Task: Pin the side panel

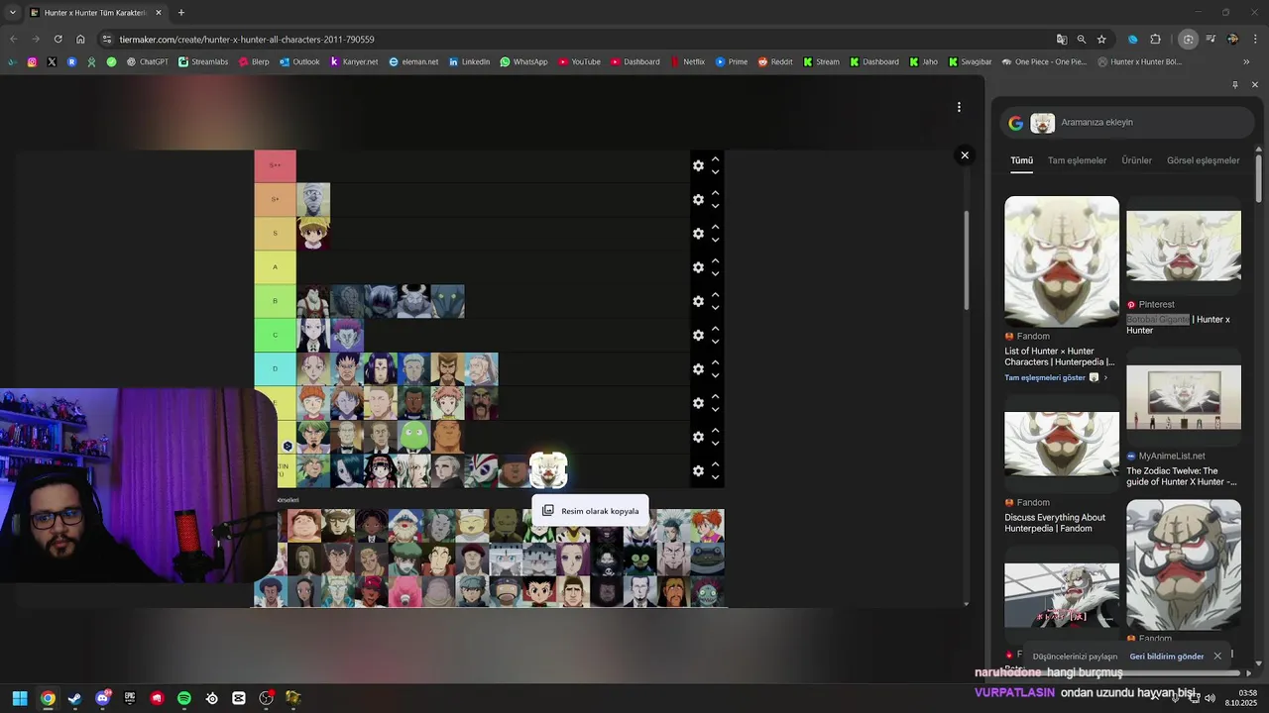Action: click(1234, 85)
